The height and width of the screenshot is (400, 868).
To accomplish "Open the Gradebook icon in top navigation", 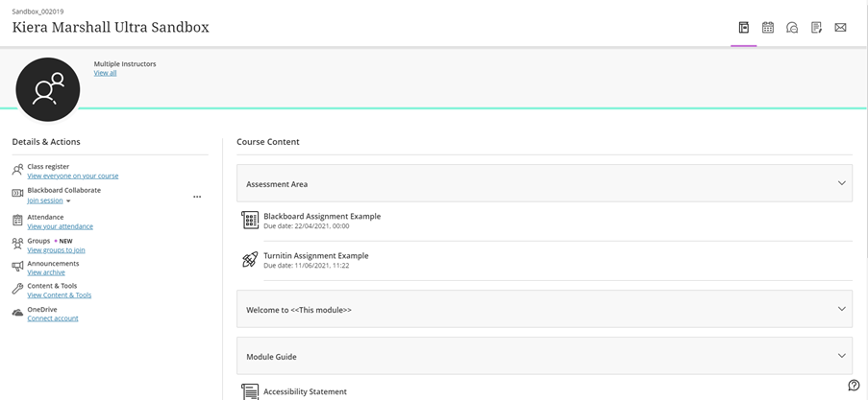I will tap(816, 27).
